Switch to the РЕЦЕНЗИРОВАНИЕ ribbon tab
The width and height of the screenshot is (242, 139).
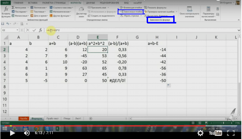point(109,3)
